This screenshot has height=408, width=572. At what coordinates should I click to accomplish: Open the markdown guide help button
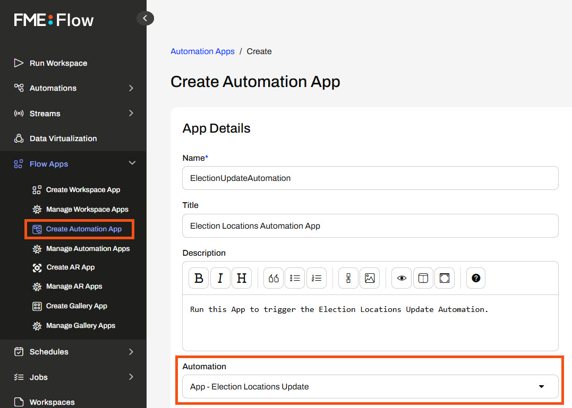coord(476,279)
